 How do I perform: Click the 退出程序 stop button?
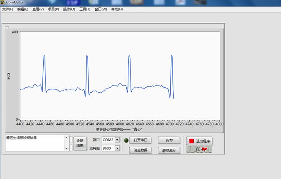tap(199, 141)
